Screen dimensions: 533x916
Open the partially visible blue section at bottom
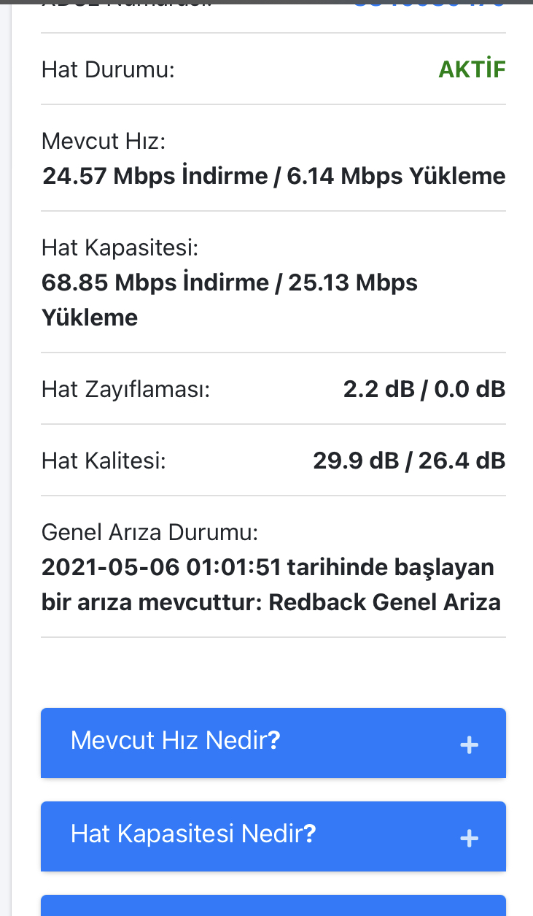273,905
